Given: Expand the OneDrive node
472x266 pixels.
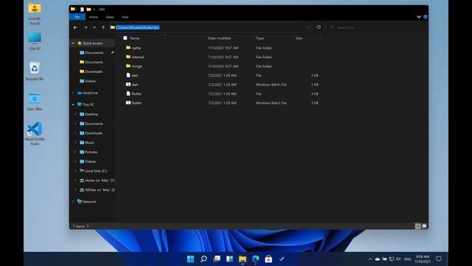Looking at the screenshot, I should tap(73, 93).
